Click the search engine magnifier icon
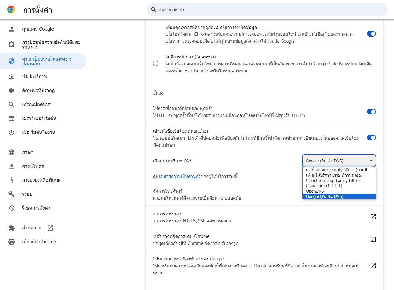The height and width of the screenshot is (290, 394). pos(11,104)
